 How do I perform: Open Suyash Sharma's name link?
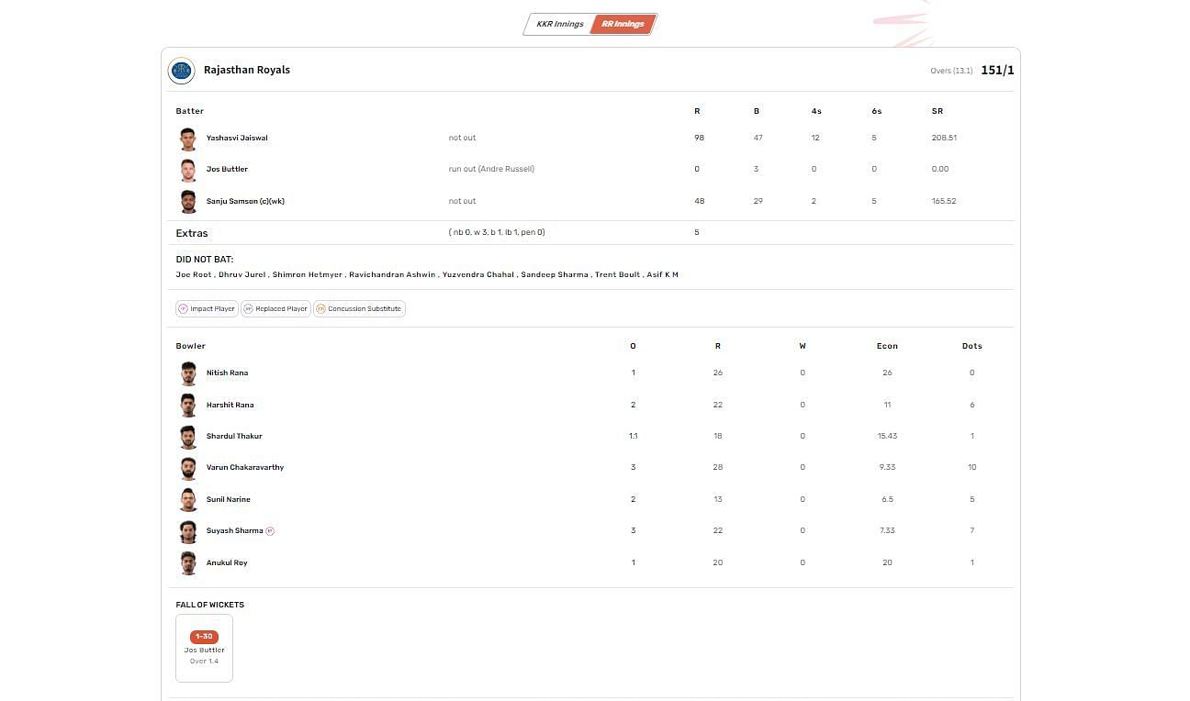234,530
